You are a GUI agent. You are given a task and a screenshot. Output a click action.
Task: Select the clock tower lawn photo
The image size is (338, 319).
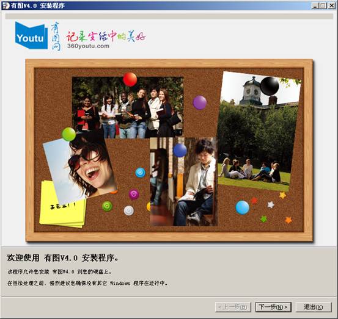point(259,131)
